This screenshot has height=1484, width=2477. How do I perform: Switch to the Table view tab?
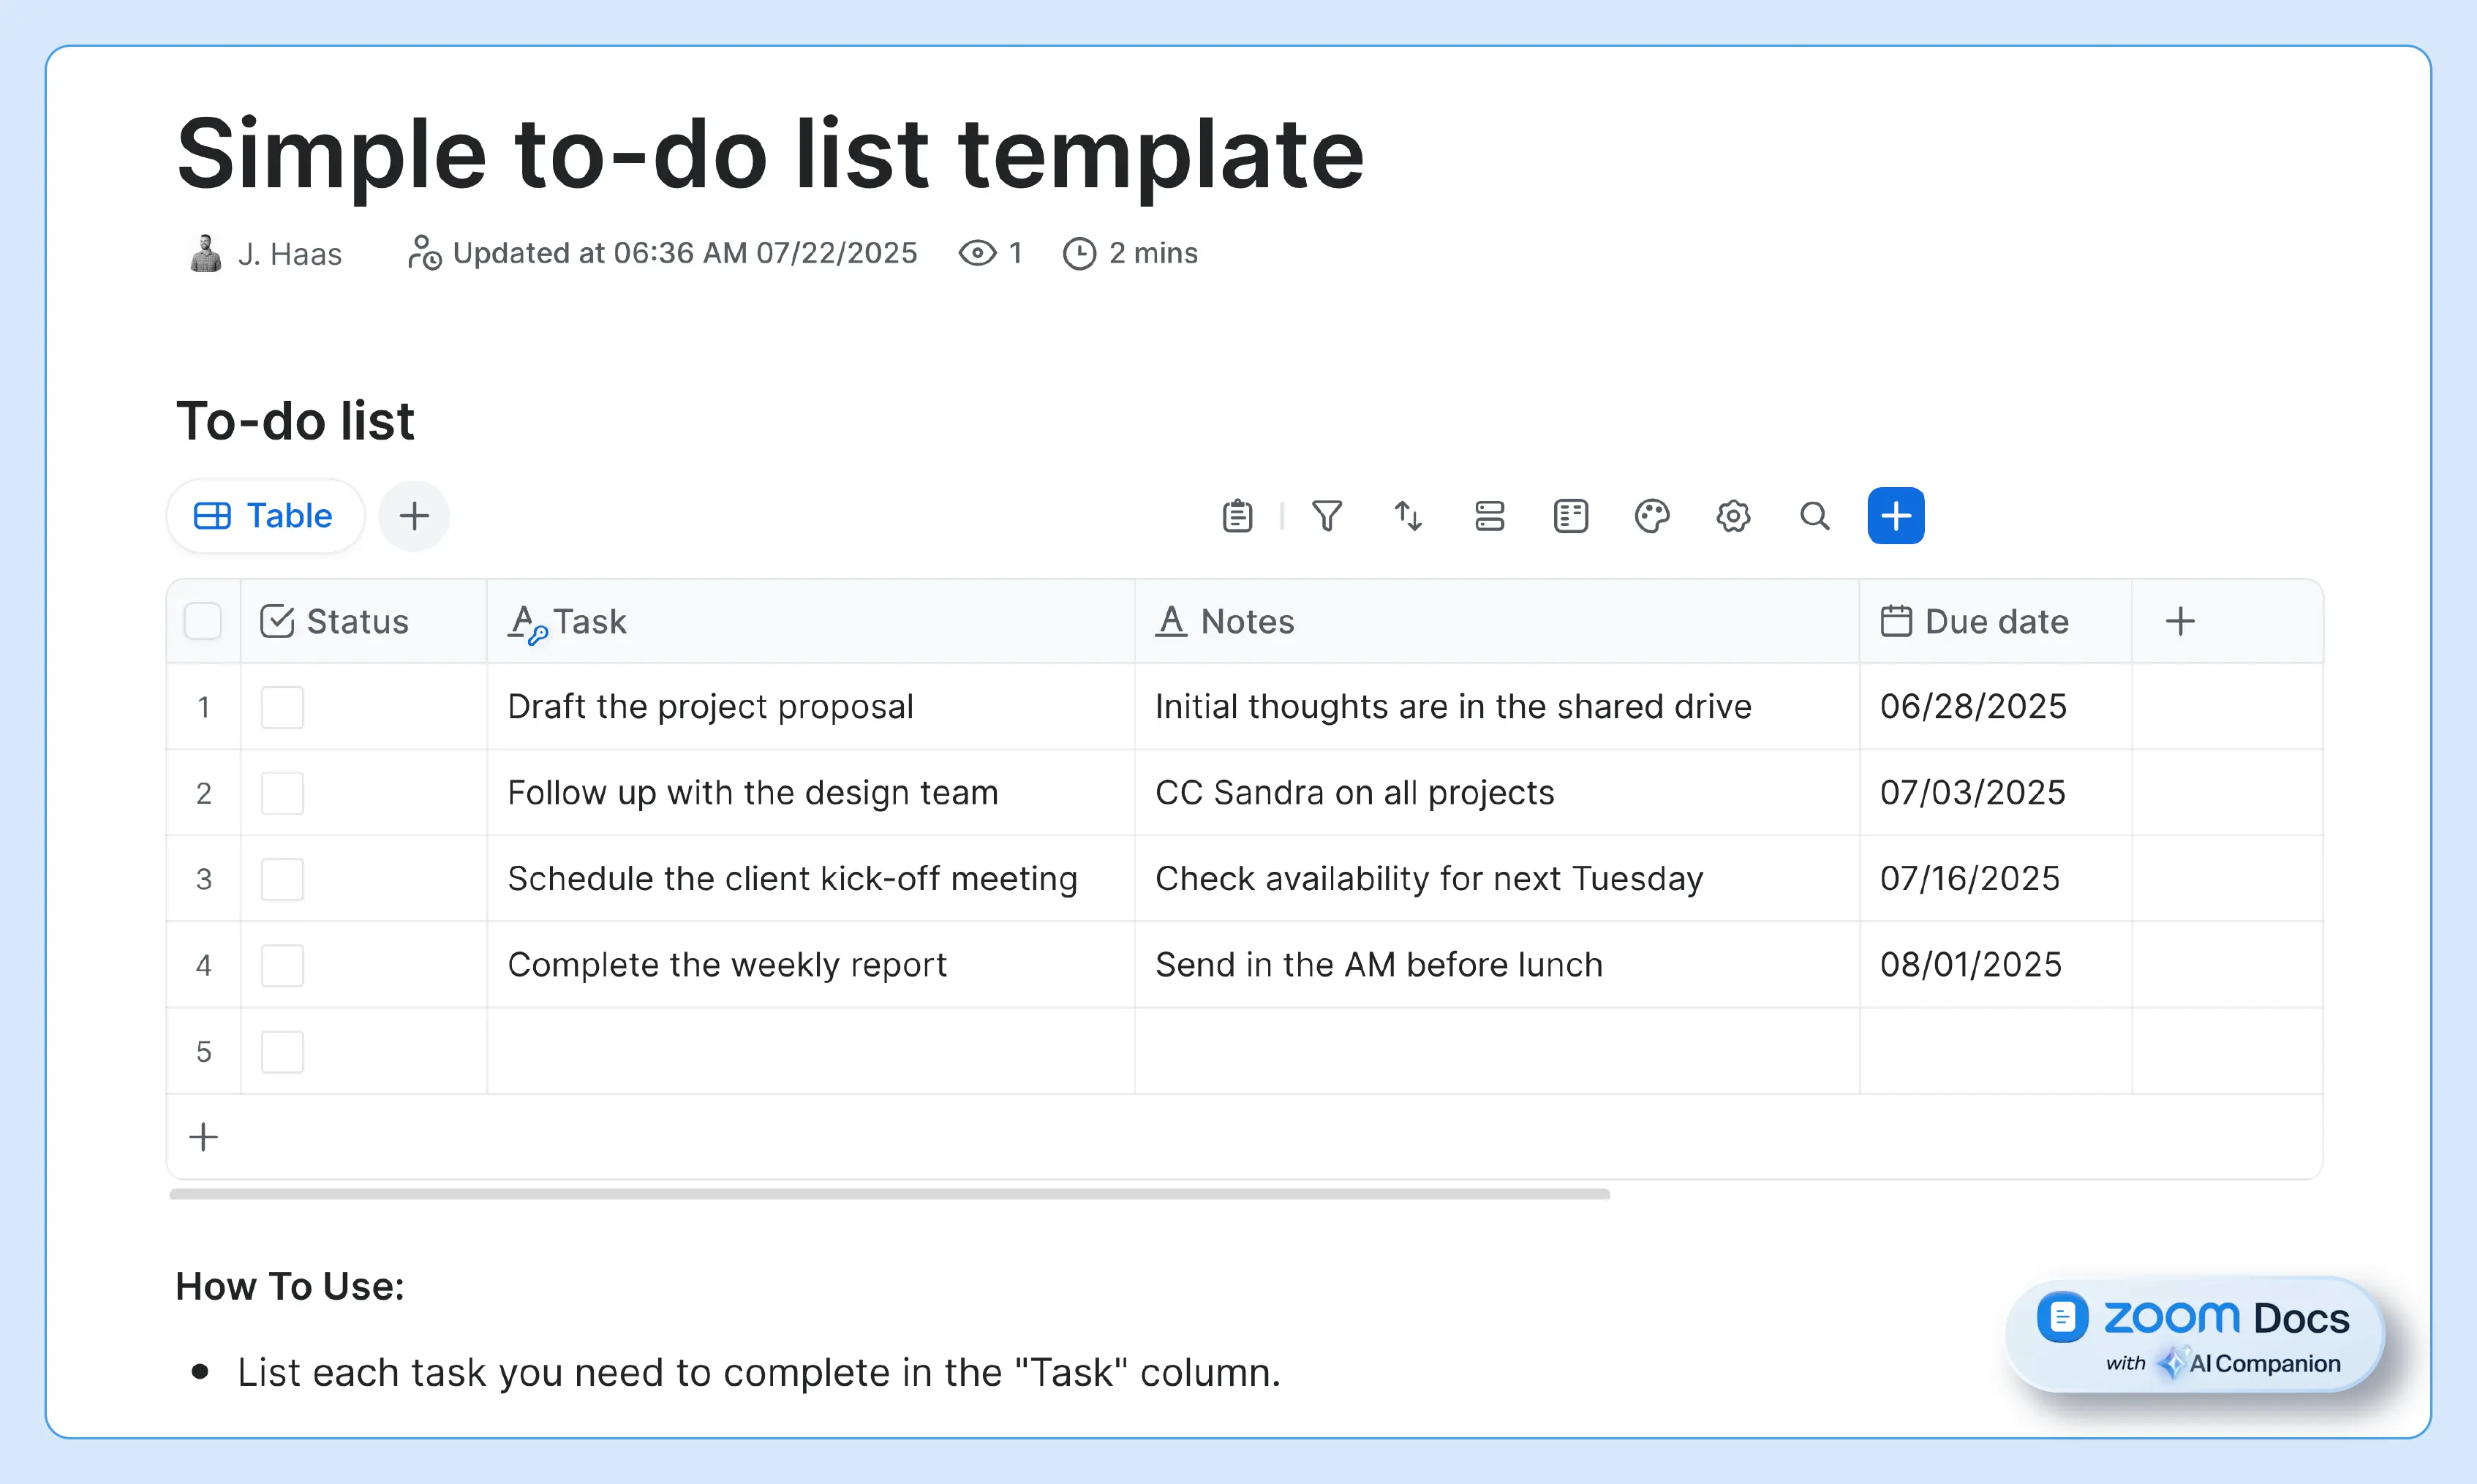click(264, 516)
